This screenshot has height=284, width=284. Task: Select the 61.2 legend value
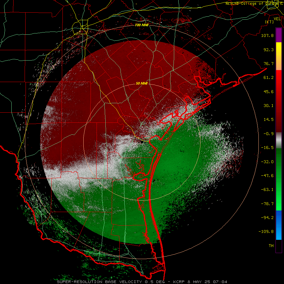[x=269, y=78]
